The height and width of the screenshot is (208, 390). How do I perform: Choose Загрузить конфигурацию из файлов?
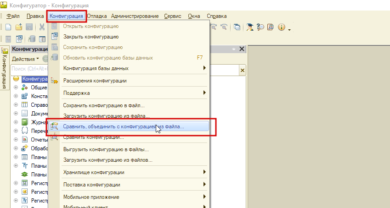point(129,160)
